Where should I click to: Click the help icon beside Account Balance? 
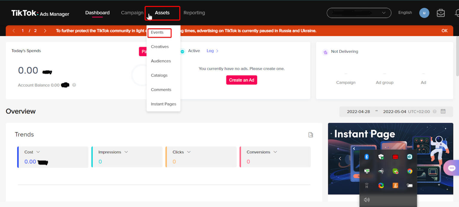click(74, 85)
